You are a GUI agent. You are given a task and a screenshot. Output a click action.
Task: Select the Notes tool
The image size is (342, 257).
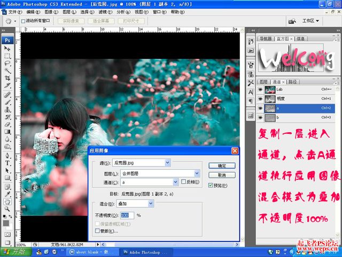point(7,187)
